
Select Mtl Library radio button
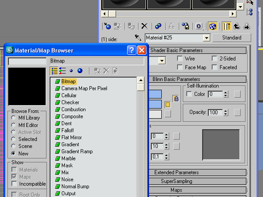pyautogui.click(x=13, y=118)
